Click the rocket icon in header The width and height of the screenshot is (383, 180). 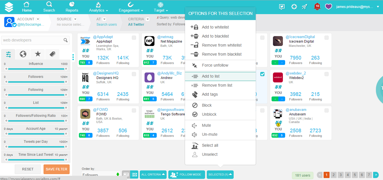point(305,7)
